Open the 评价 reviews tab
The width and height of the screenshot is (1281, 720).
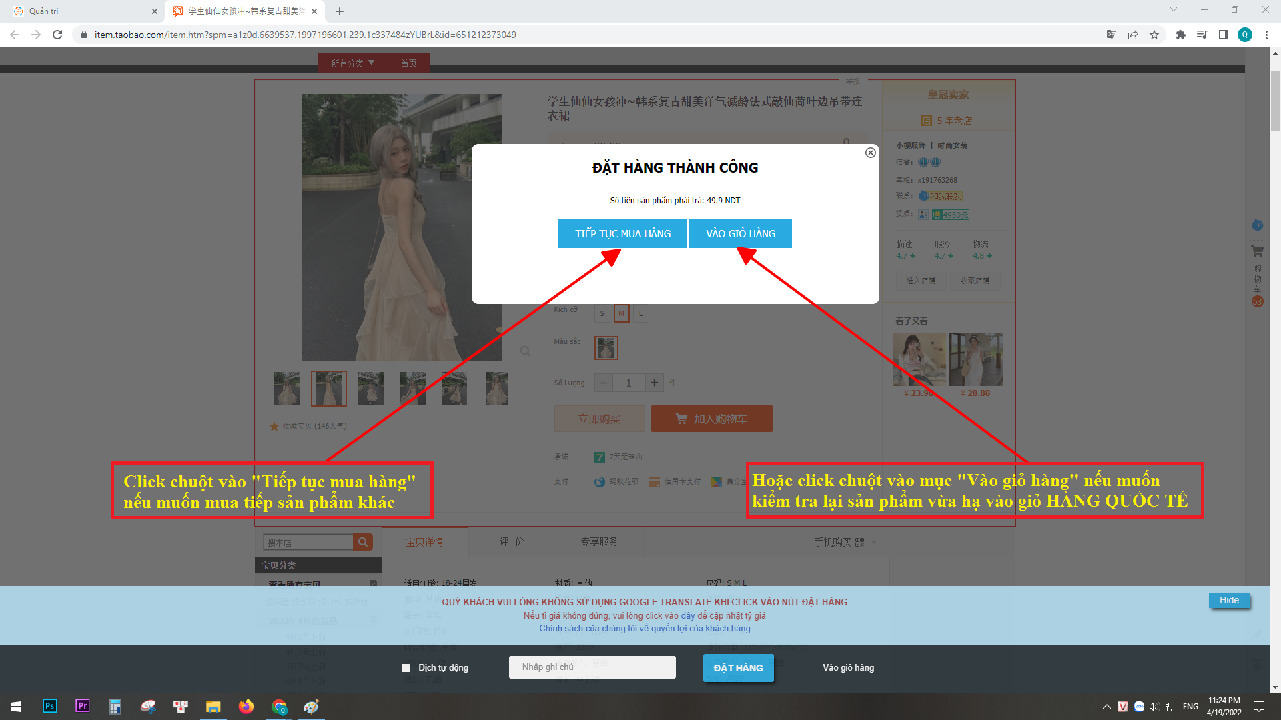pyautogui.click(x=512, y=542)
